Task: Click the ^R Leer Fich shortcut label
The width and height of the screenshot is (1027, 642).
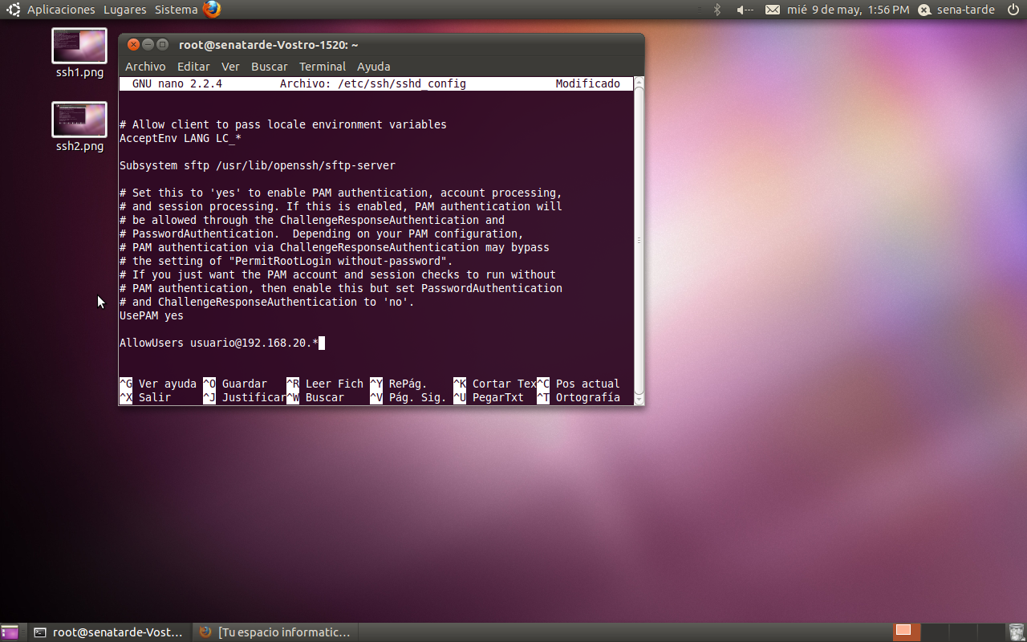Action: pos(325,384)
